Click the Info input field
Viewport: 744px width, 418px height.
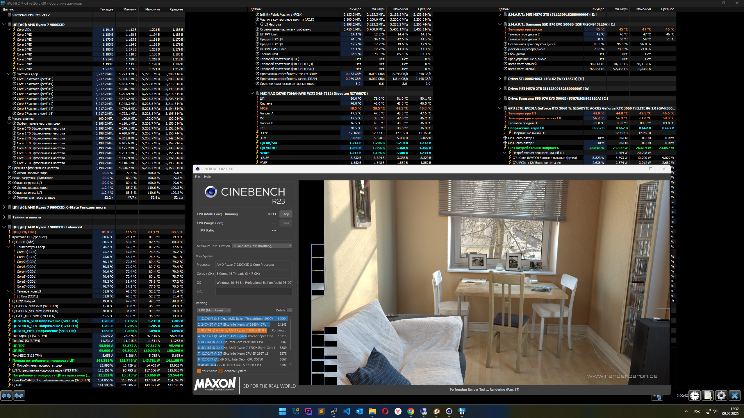click(254, 292)
